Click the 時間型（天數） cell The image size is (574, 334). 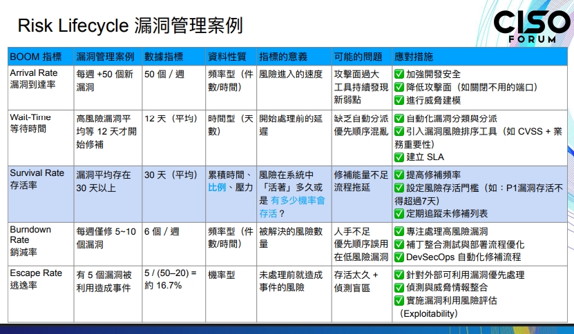tap(231, 138)
